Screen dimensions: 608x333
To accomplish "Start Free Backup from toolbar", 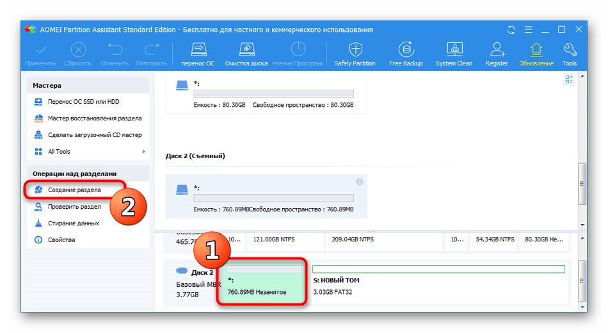I will point(406,54).
